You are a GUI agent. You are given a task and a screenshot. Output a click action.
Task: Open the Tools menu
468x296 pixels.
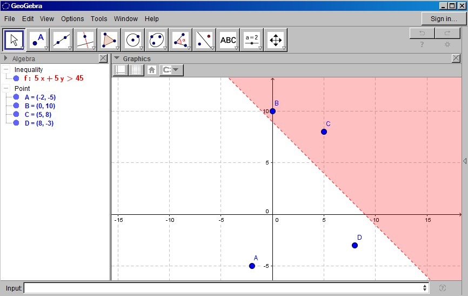[x=99, y=19]
